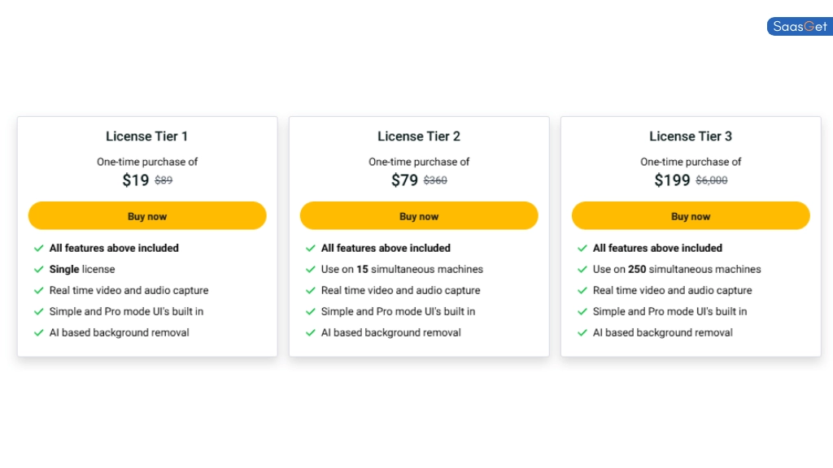Viewport: 833px width, 468px height.
Task: Select the License Tier 3 heading
Action: [x=691, y=136]
